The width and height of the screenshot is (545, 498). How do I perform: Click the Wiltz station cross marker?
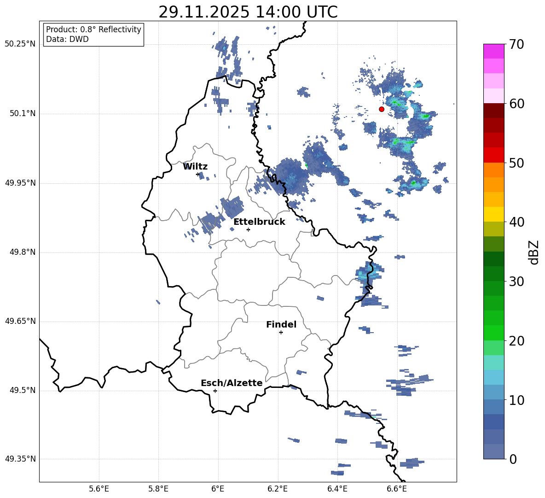198,174
